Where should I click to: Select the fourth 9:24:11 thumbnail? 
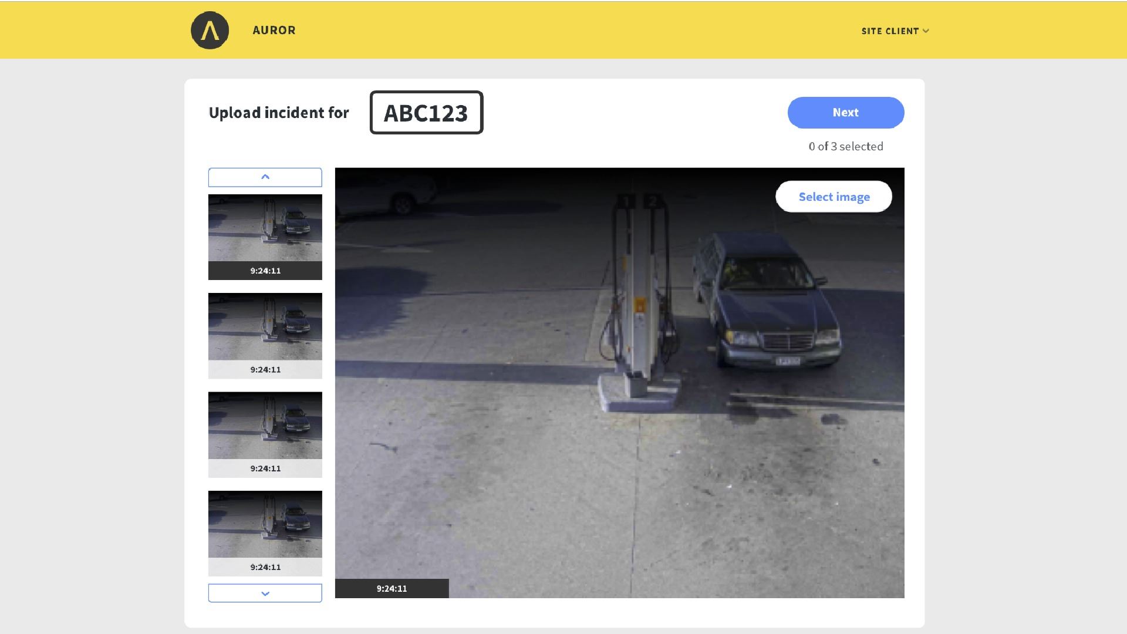265,533
